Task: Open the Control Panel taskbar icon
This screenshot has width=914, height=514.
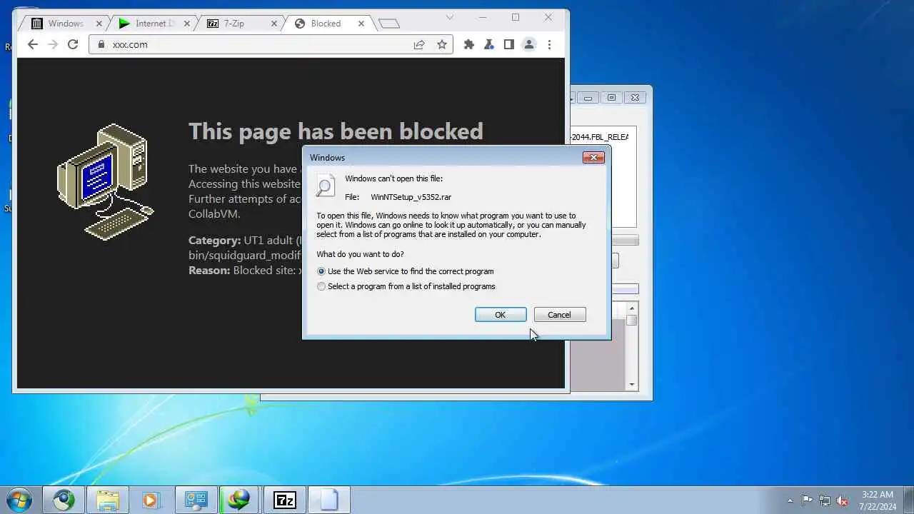Action: (x=195, y=500)
